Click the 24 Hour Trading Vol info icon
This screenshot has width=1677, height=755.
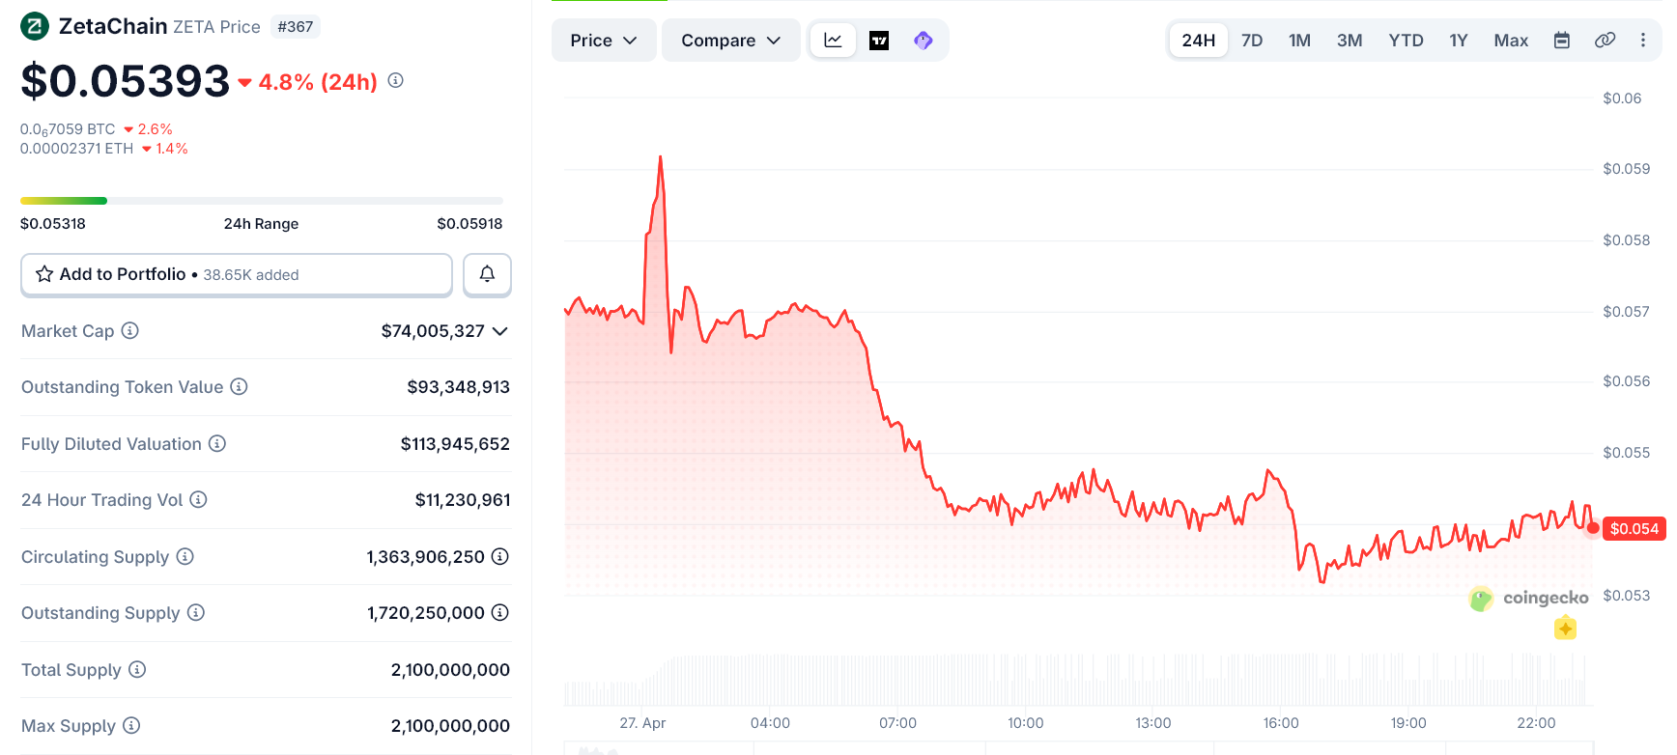point(198,500)
